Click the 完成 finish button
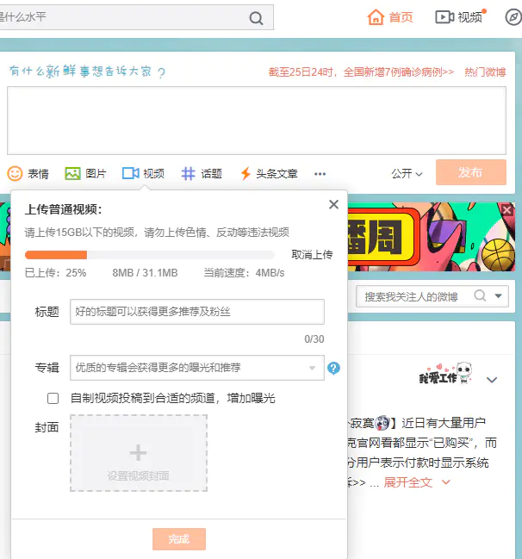522x559 pixels. pos(179,539)
